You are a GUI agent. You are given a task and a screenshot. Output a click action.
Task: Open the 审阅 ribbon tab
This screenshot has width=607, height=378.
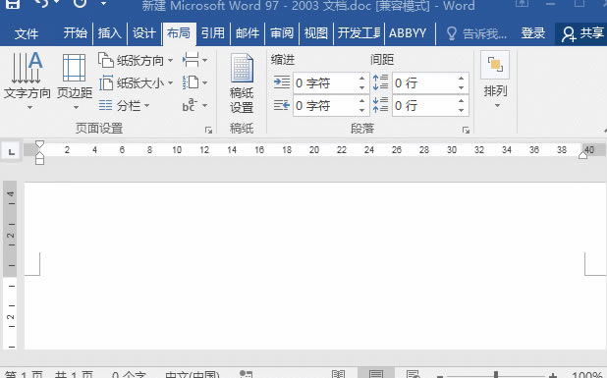(282, 33)
